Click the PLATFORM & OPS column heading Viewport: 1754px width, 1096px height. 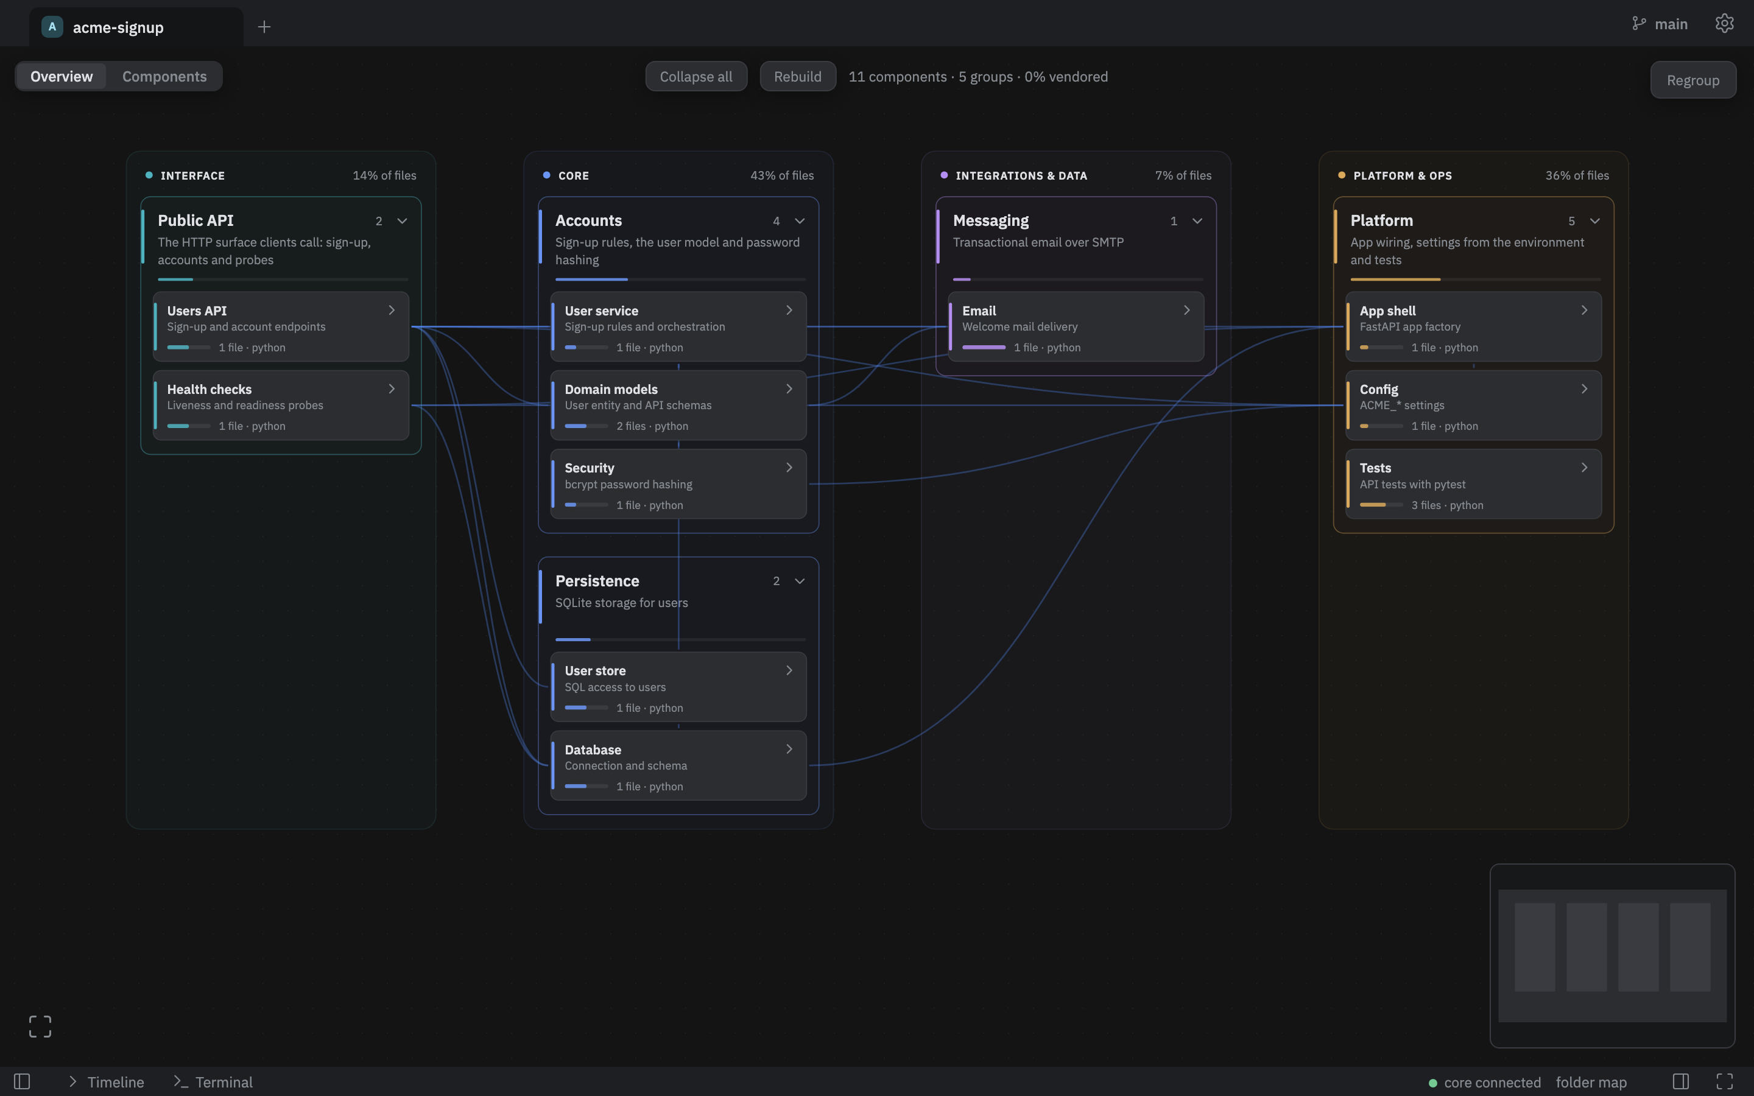(x=1403, y=175)
